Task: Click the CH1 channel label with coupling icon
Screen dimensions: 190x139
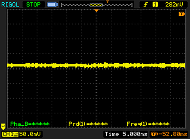Action: (x=10, y=134)
